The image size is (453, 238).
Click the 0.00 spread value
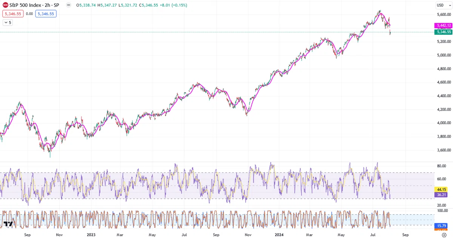click(x=29, y=14)
